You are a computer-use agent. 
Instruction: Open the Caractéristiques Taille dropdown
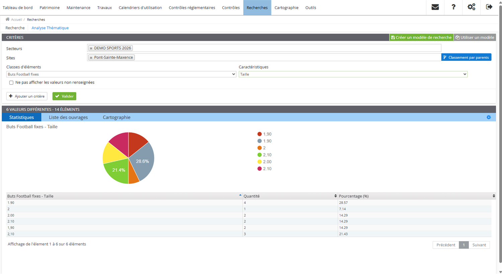click(x=353, y=74)
